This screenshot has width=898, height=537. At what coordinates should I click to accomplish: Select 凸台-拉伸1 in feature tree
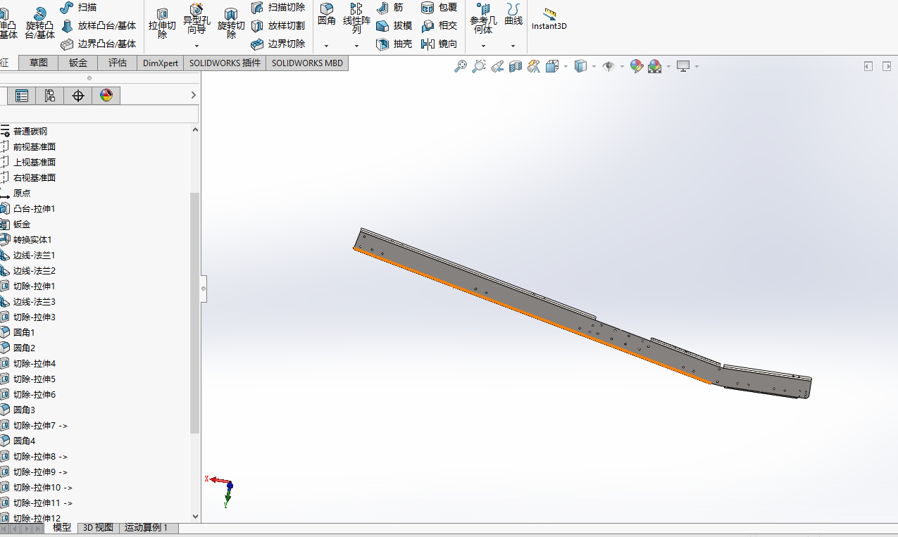click(34, 208)
